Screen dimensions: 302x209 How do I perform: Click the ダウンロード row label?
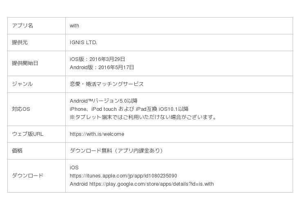pyautogui.click(x=27, y=176)
